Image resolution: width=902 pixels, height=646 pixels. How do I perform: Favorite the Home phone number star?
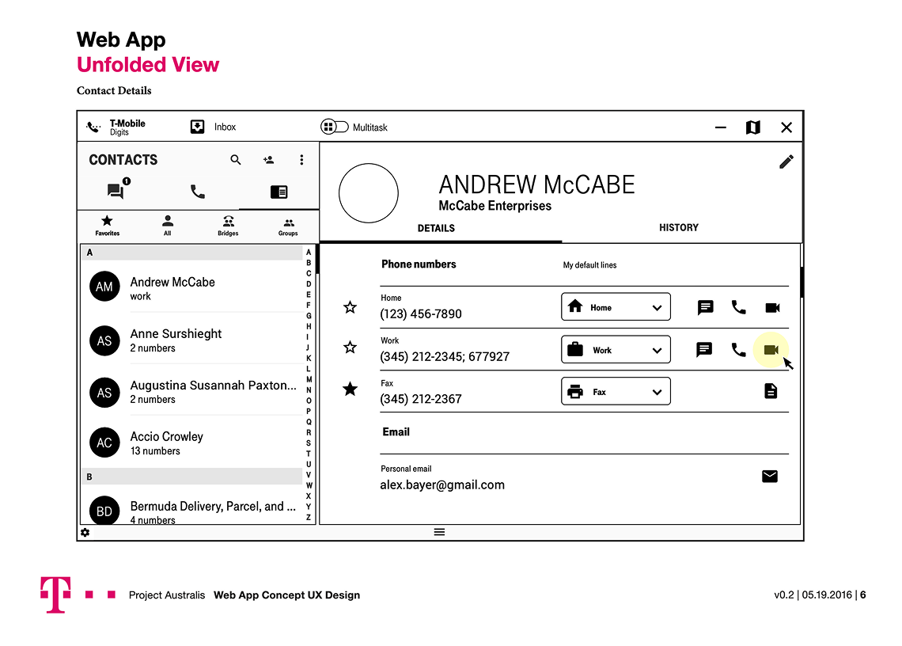[x=350, y=307]
